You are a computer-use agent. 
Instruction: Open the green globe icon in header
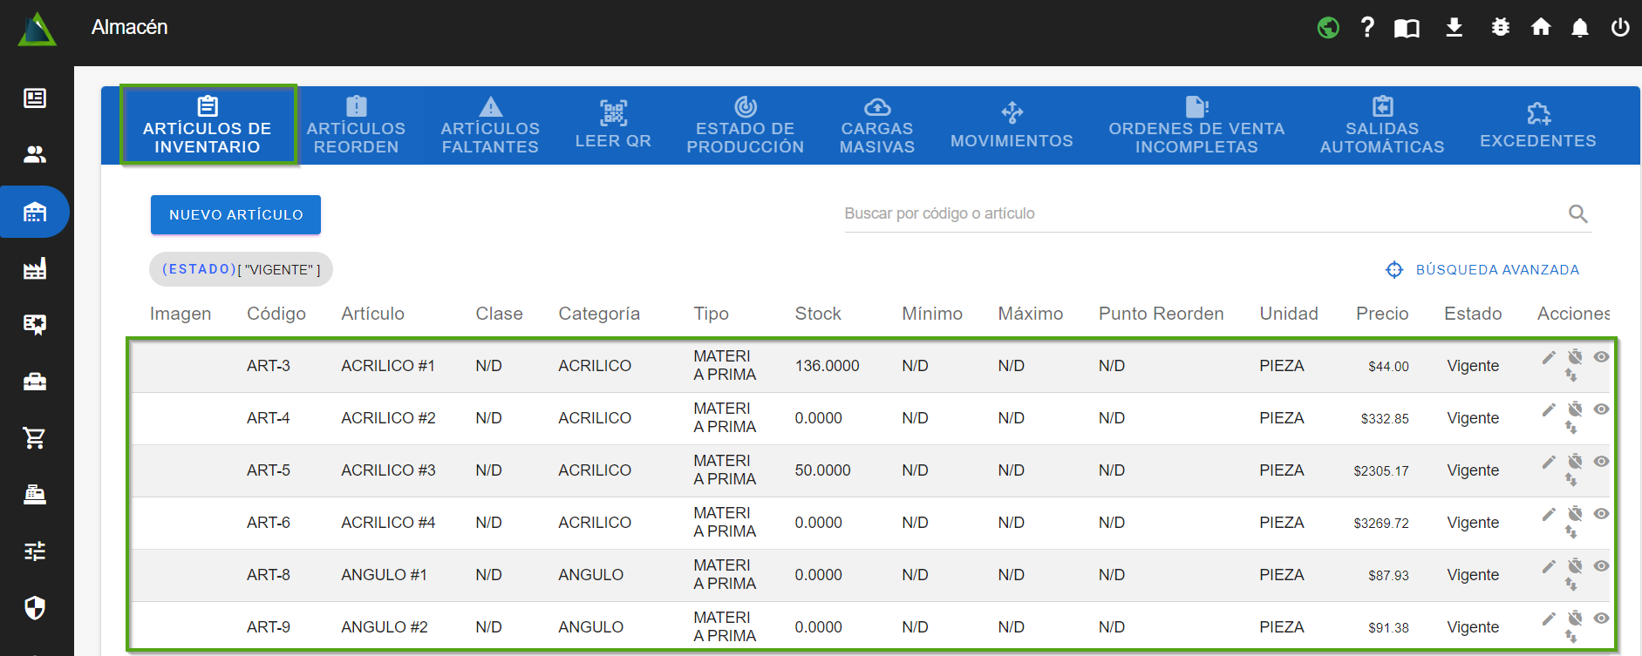point(1328,28)
